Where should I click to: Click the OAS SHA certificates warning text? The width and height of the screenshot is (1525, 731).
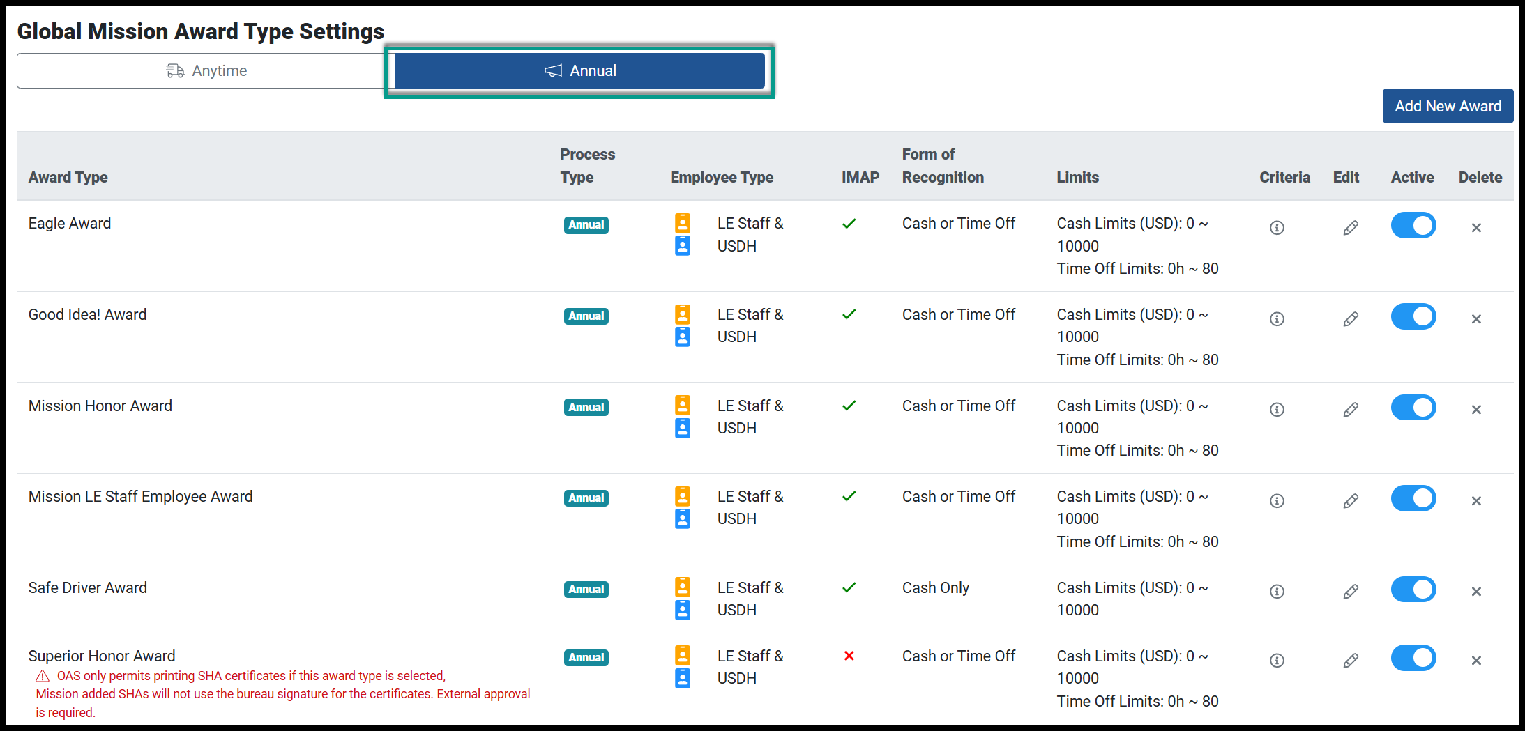tap(283, 694)
